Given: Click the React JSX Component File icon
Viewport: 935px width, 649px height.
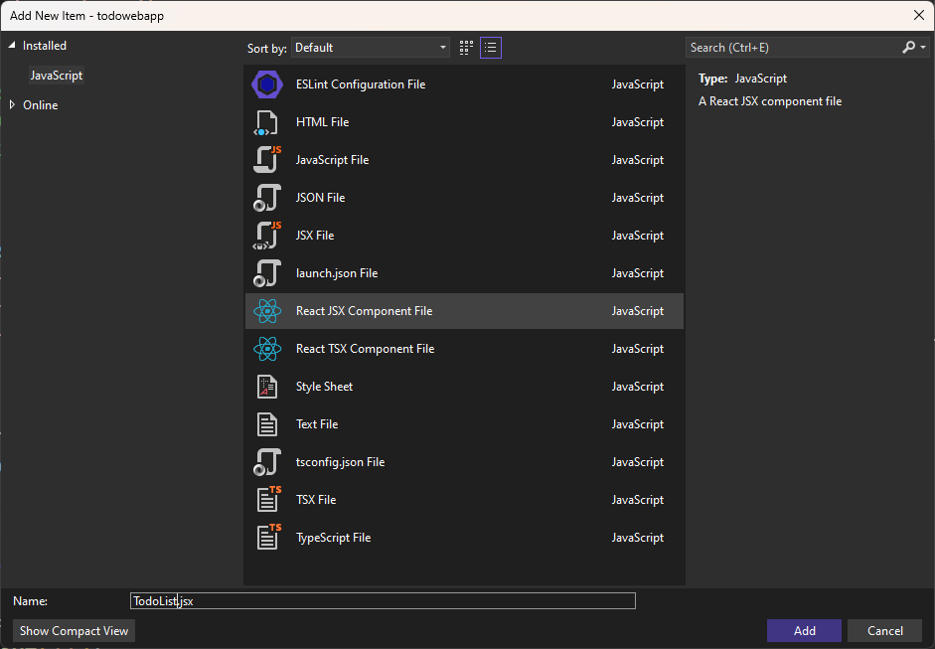Looking at the screenshot, I should pos(267,310).
